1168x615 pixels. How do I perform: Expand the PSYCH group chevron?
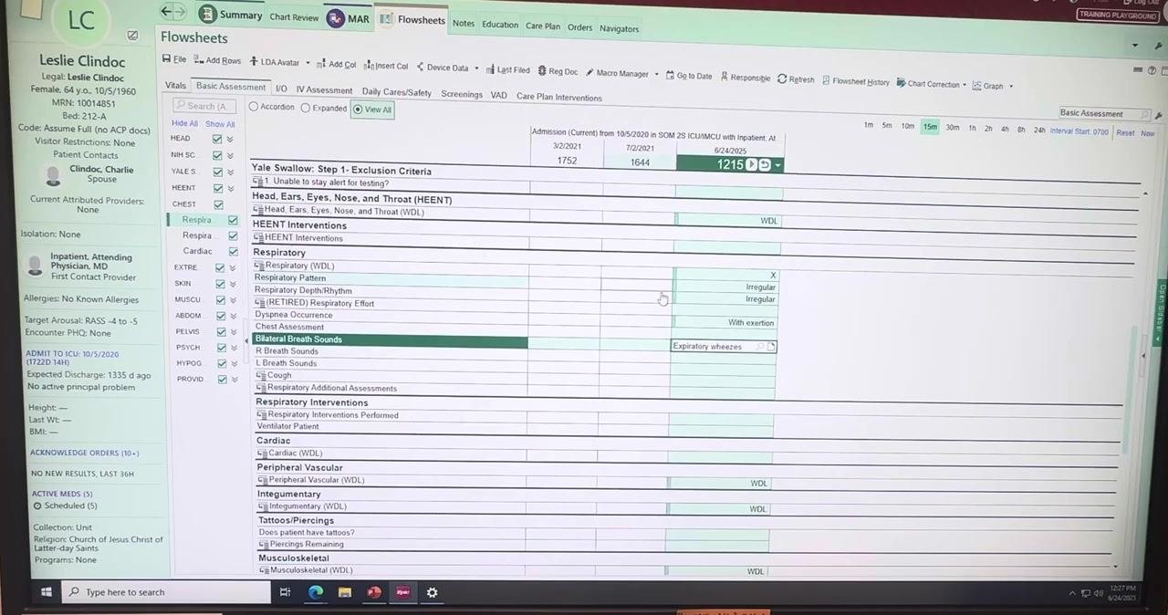click(234, 348)
